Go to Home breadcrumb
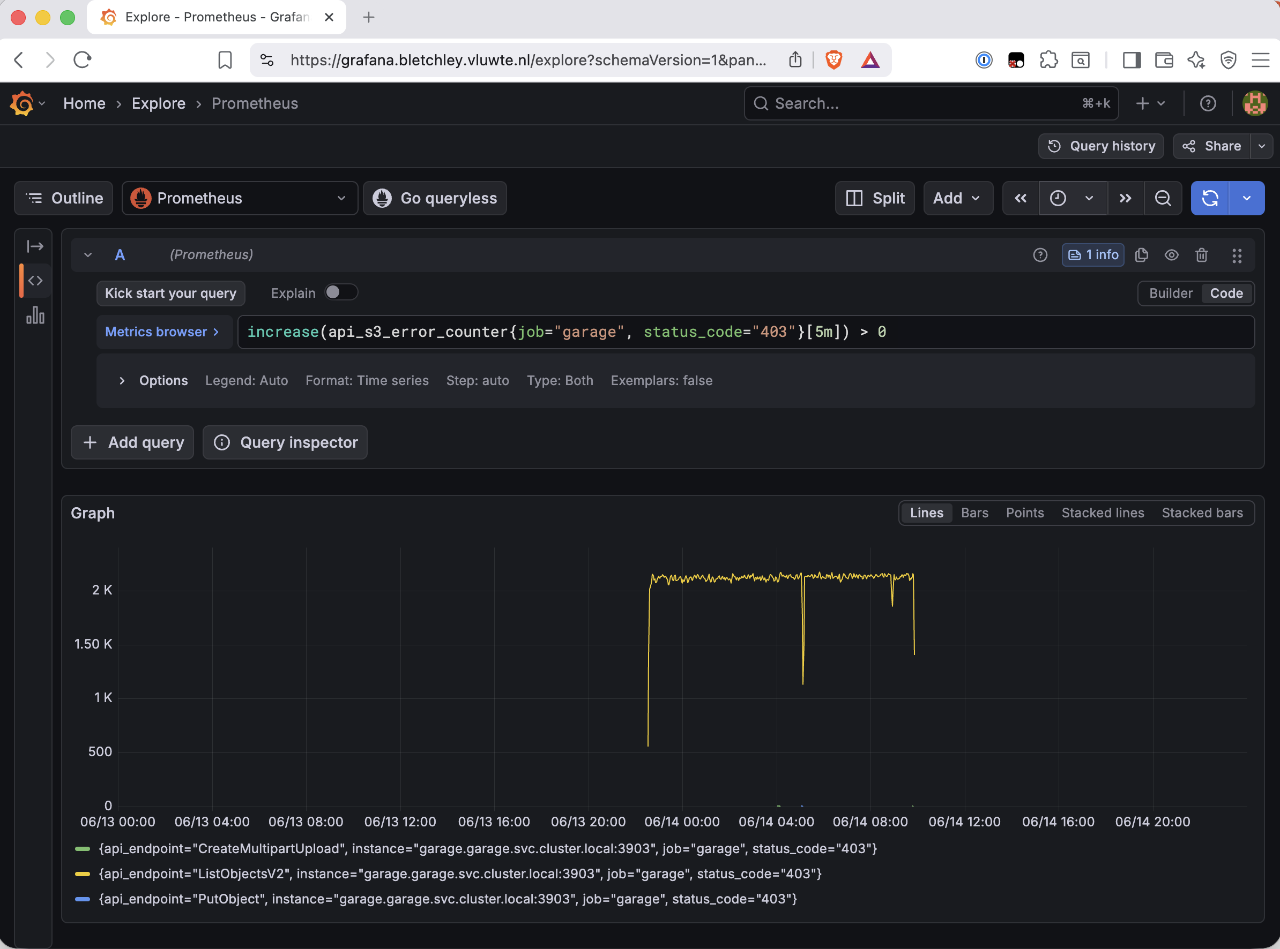The width and height of the screenshot is (1280, 949). click(85, 103)
